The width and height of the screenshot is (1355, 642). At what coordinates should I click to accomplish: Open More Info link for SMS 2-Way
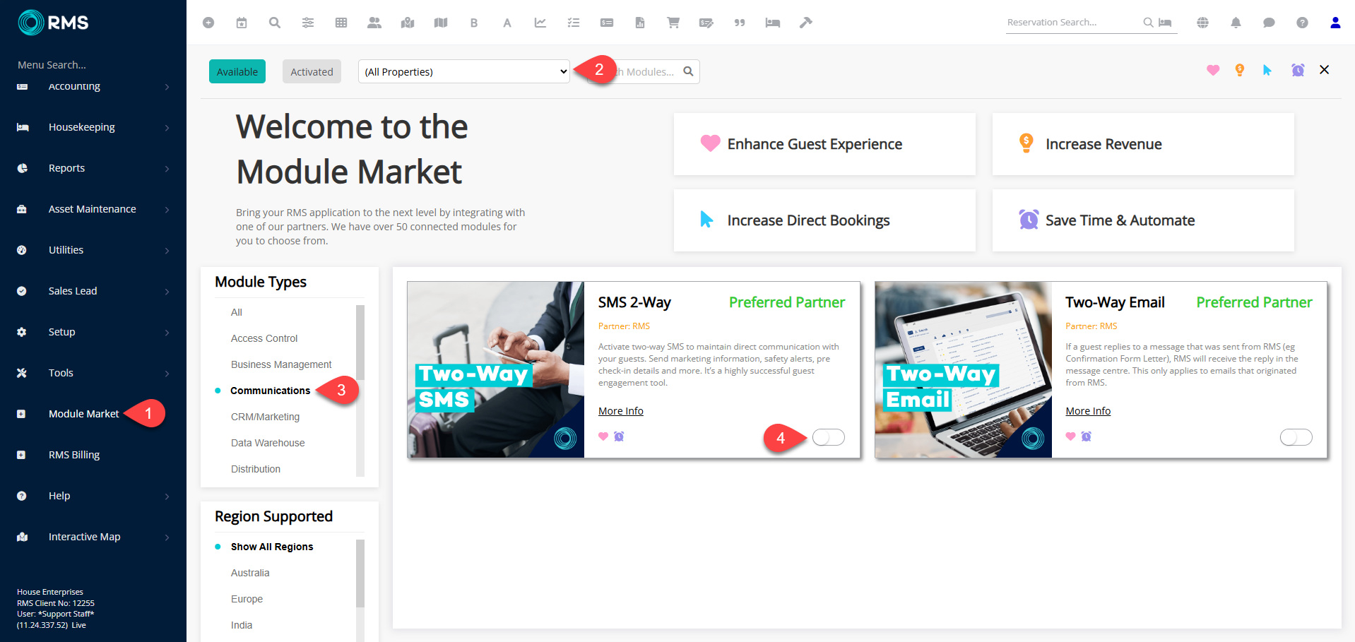(x=621, y=411)
